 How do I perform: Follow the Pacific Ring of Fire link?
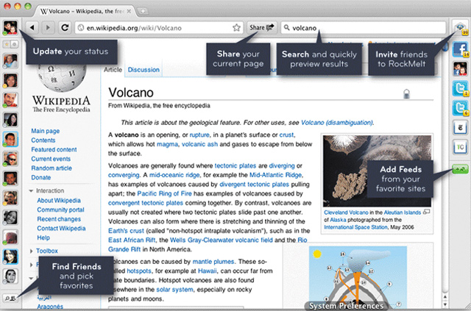click(164, 193)
